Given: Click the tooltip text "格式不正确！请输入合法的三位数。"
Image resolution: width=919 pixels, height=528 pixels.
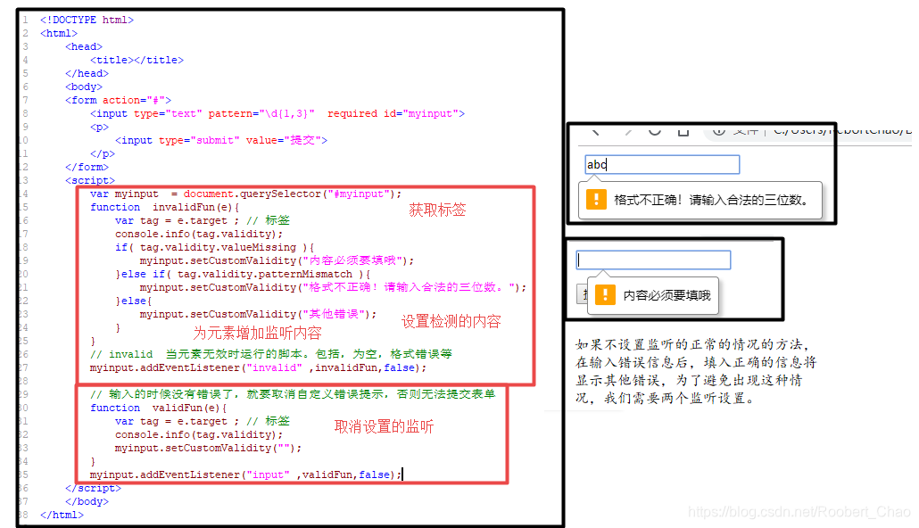Looking at the screenshot, I should 712,200.
